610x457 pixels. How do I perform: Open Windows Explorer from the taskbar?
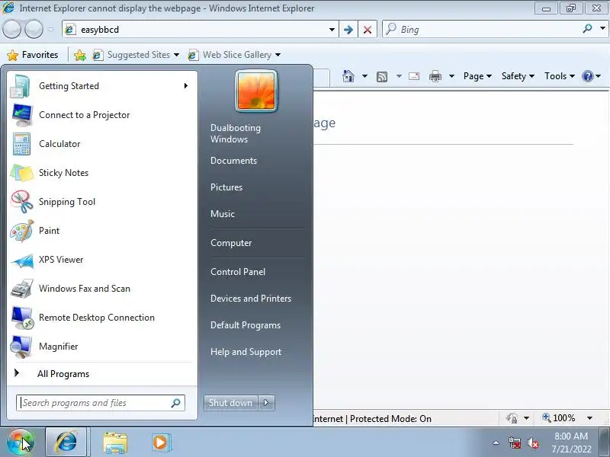[x=115, y=443]
